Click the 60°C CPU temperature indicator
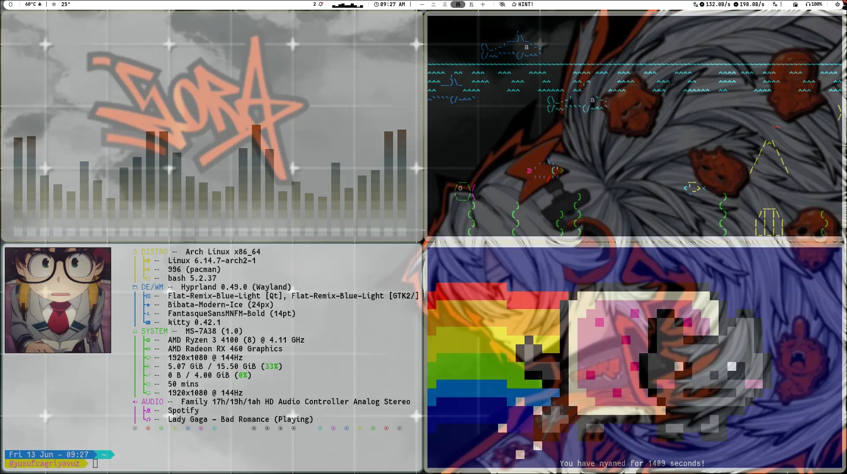 coord(33,4)
